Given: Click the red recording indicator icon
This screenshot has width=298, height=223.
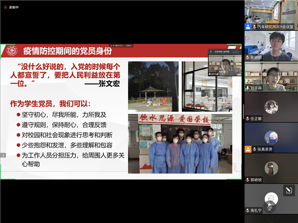Looking at the screenshot, I should 5,7.
